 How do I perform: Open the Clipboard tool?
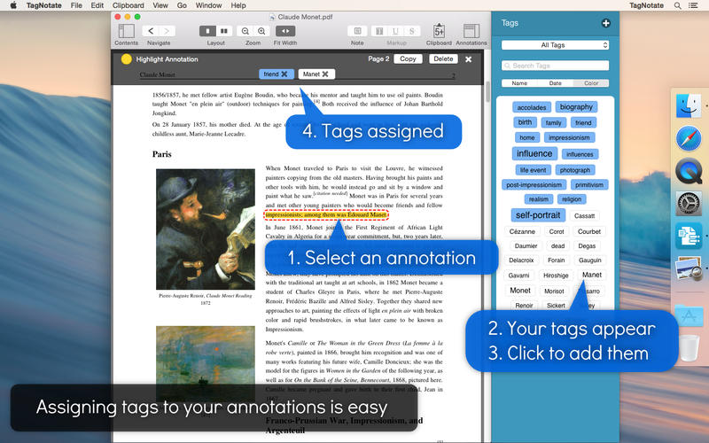click(x=439, y=31)
